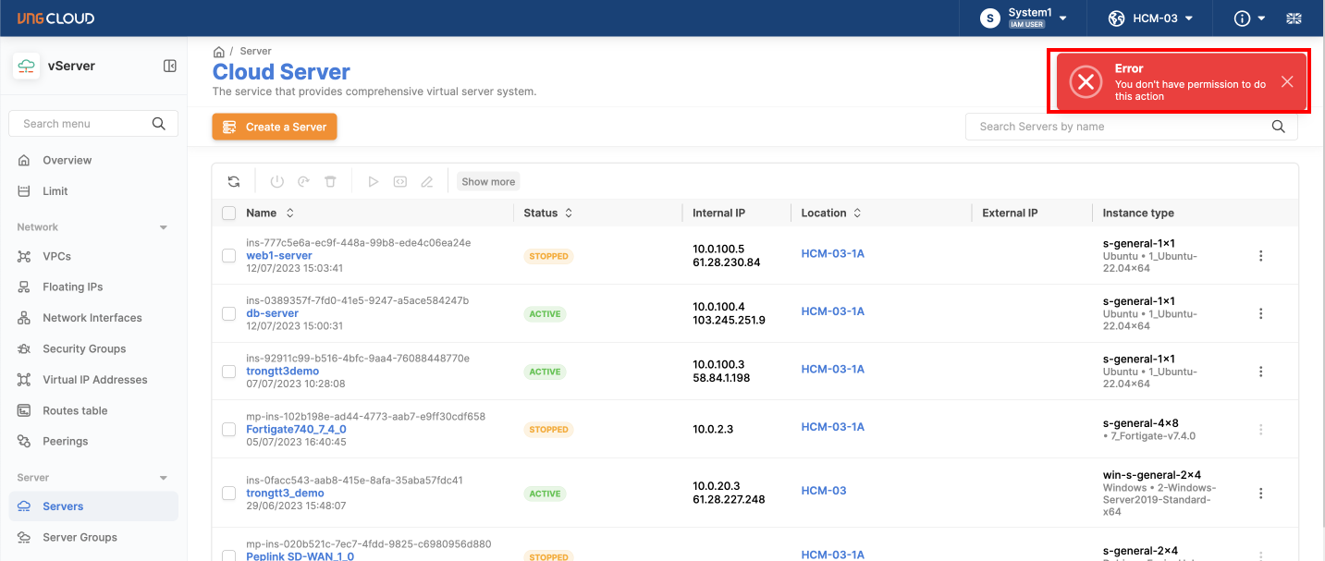Open the Fortigate740_7_4_0 server link
The image size is (1325, 561).
click(x=296, y=429)
